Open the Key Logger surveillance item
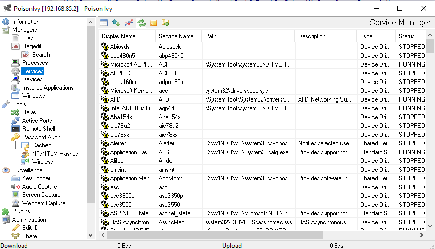435x249 pixels. [36, 178]
